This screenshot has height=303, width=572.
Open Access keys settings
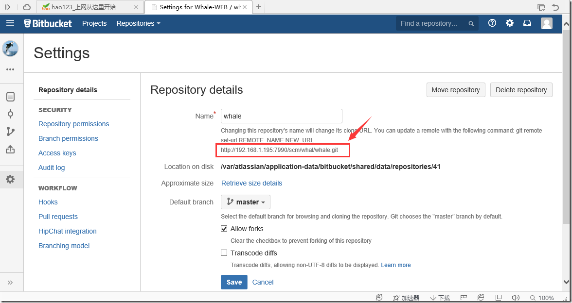pos(57,153)
